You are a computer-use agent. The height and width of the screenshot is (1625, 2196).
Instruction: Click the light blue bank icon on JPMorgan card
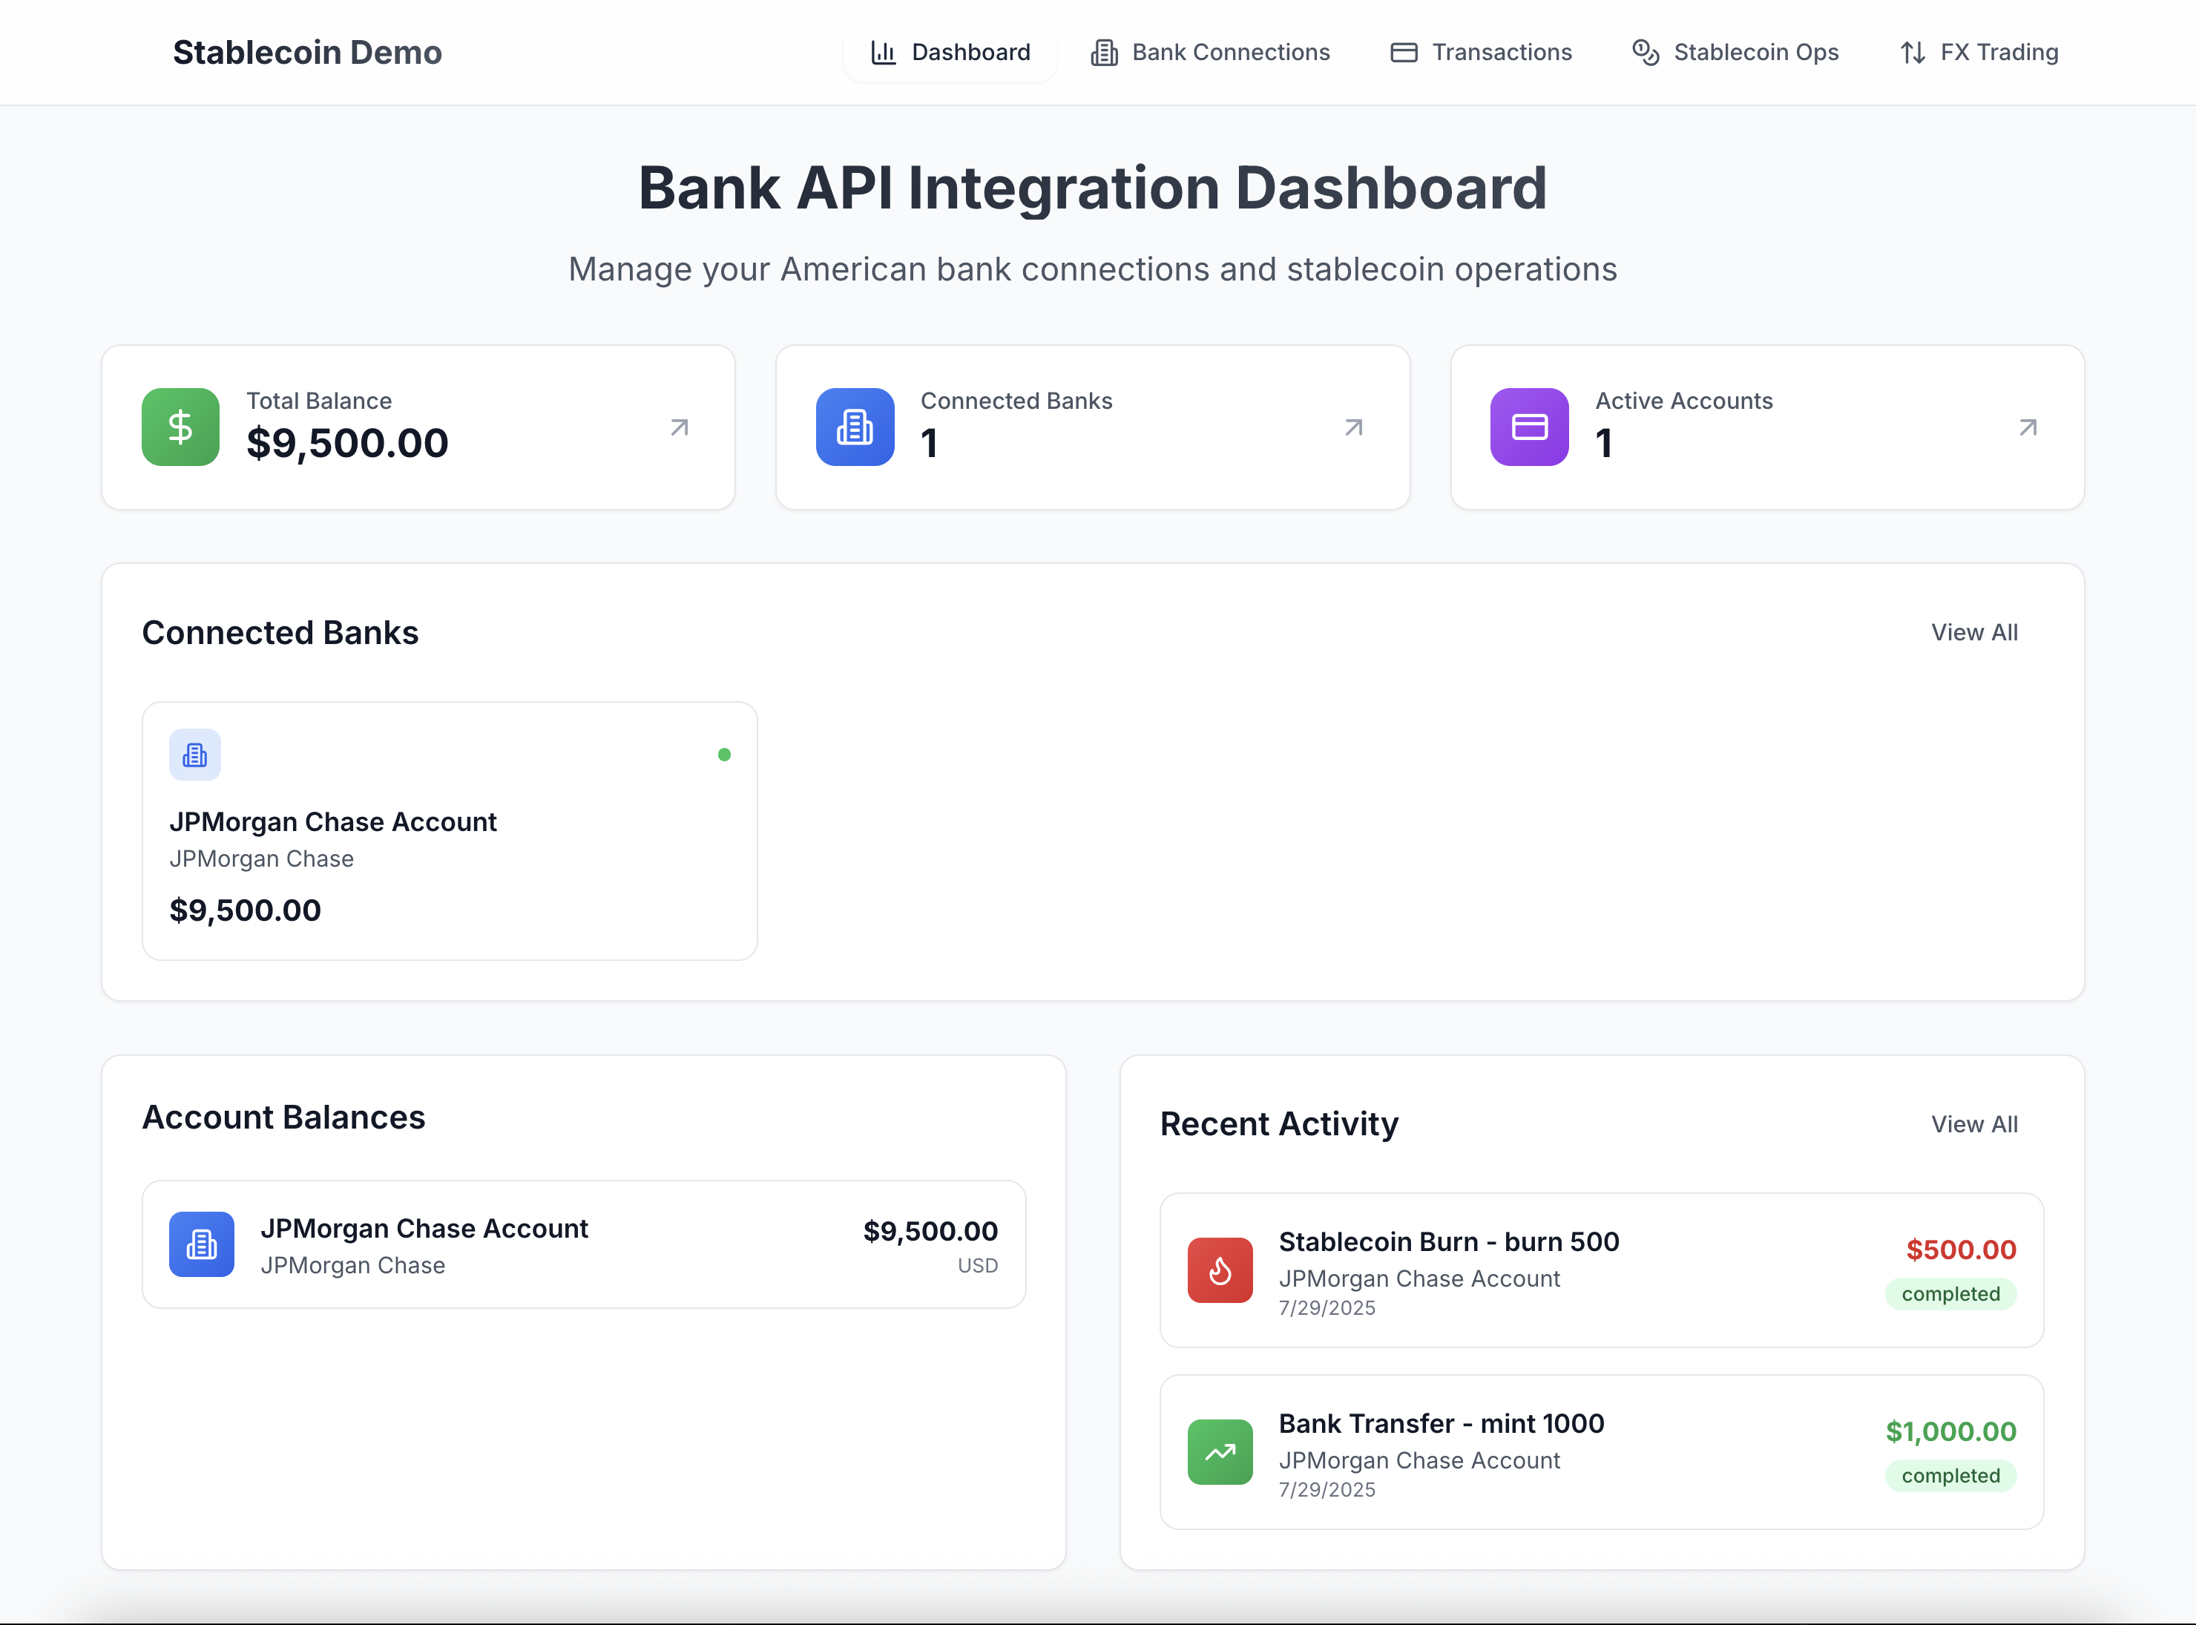click(x=194, y=755)
